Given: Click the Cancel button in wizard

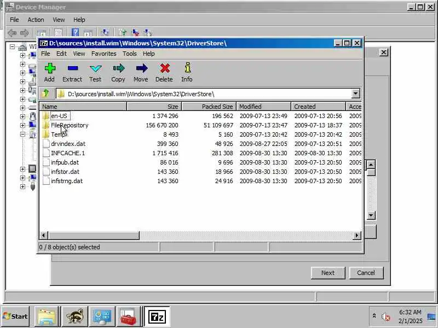Looking at the screenshot, I should [x=366, y=273].
